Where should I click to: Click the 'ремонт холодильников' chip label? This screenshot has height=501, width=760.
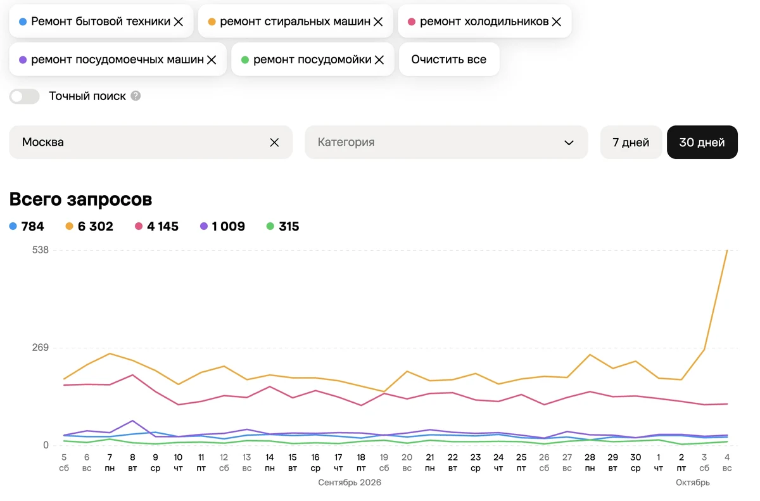click(x=484, y=22)
